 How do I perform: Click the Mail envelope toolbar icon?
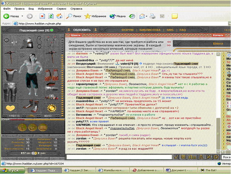coord(142,16)
